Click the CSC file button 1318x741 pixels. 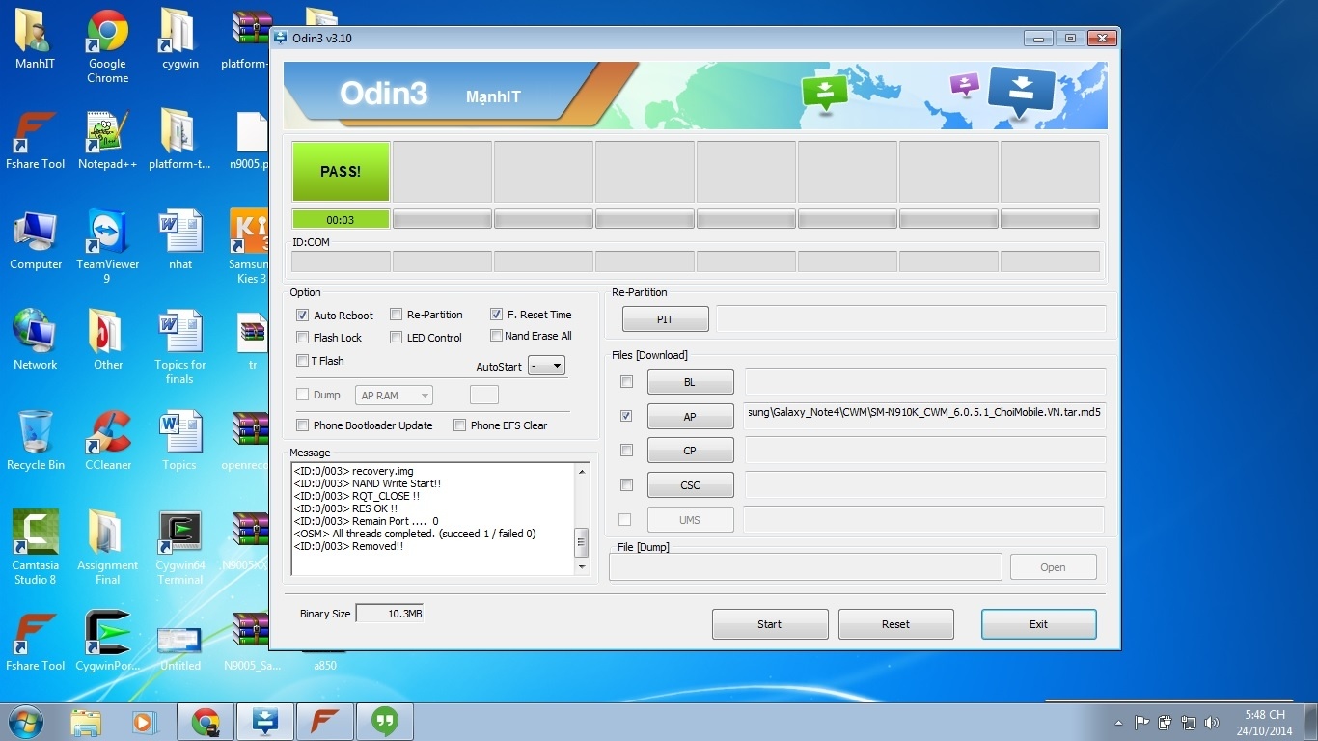tap(690, 485)
